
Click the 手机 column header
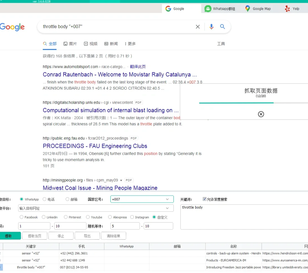point(81,246)
